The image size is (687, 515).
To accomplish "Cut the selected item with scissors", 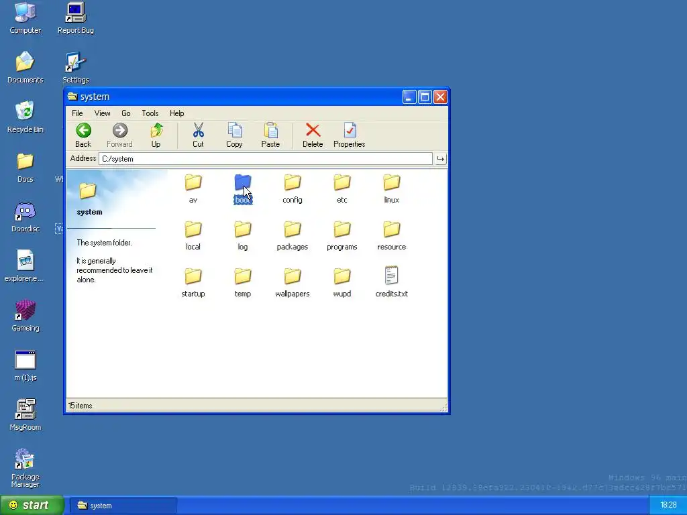I will (198, 135).
